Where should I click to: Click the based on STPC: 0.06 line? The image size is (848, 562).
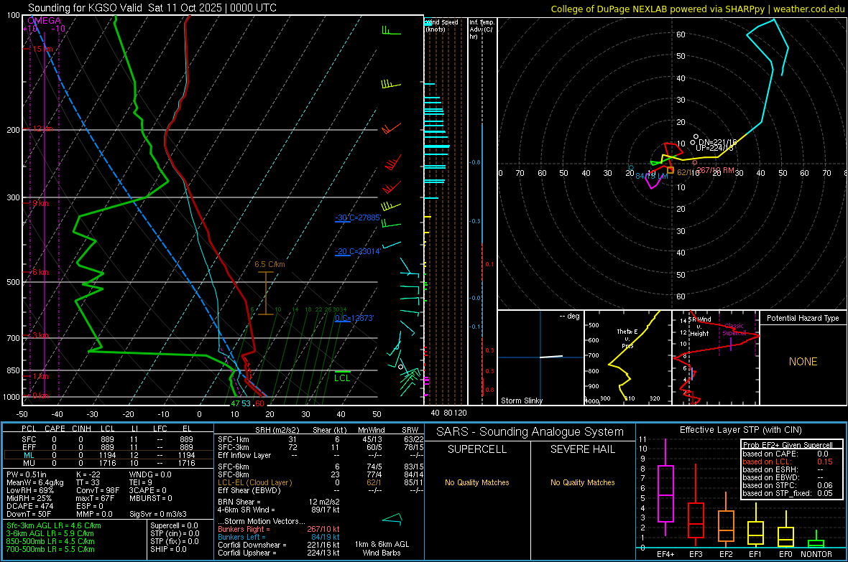(x=788, y=485)
